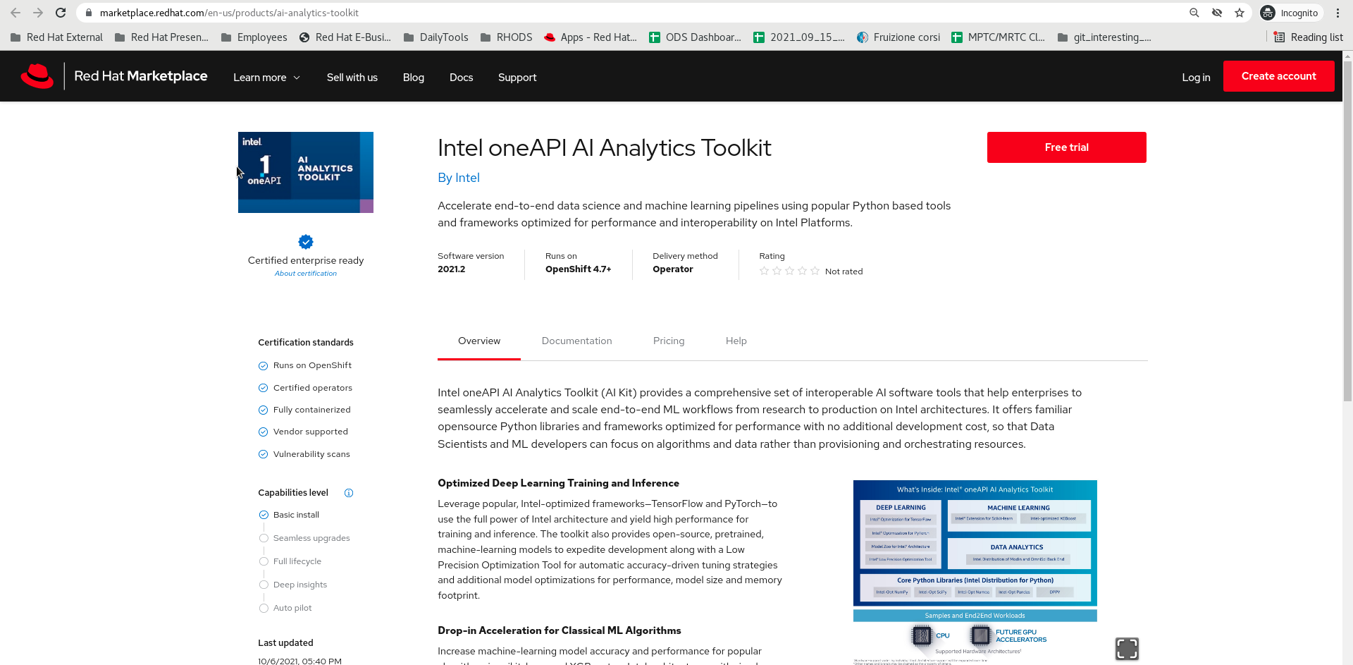The width and height of the screenshot is (1353, 665).
Task: Open the By Intel vendor link
Action: [x=459, y=178]
